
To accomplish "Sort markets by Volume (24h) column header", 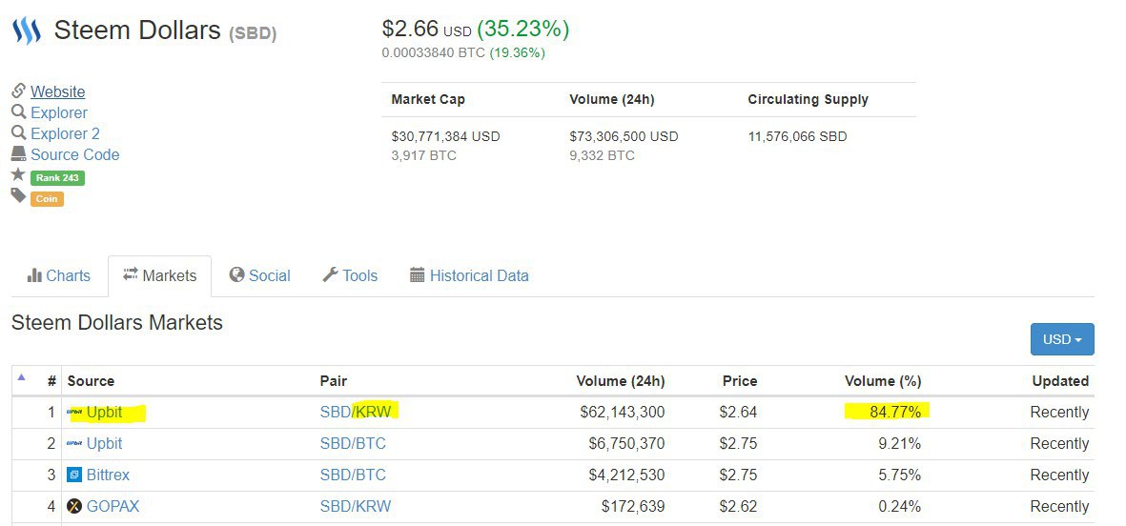I will pos(621,381).
